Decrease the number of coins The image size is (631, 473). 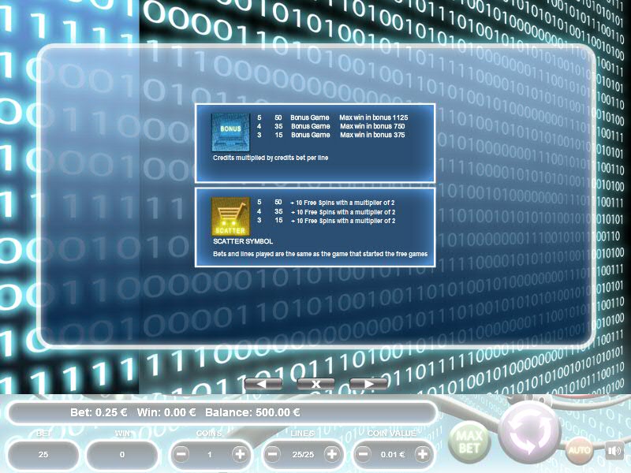(x=181, y=454)
